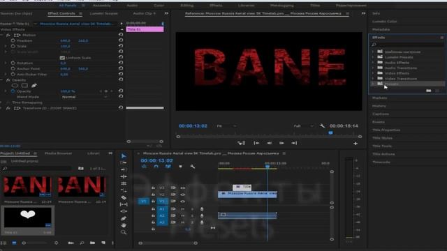Toggle V3 track visibility eye

point(183,188)
